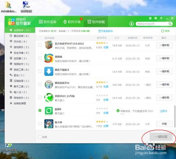Click 一键卸载 button for 腾讯游戏平台
This screenshot has width=176, height=159.
pyautogui.click(x=164, y=85)
